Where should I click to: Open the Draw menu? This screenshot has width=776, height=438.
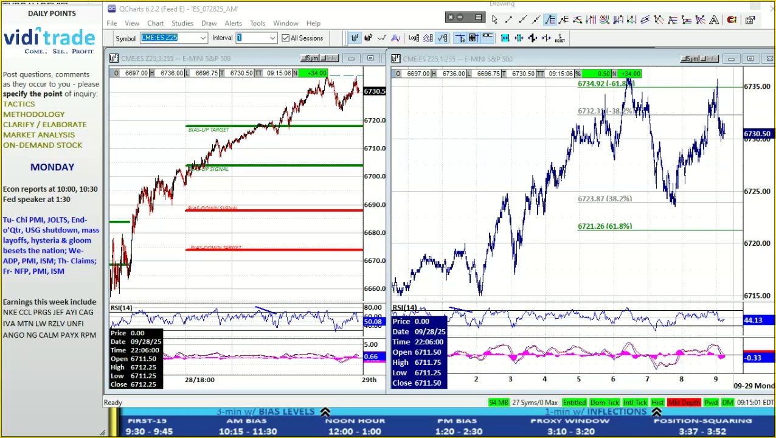tap(209, 23)
